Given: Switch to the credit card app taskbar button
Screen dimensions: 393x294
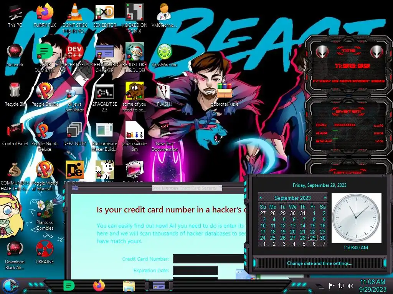Looking at the screenshot, I should pos(159,286).
